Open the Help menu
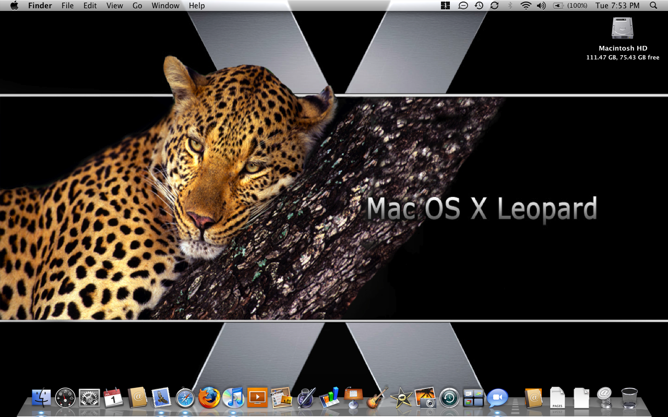The image size is (668, 417). click(197, 6)
